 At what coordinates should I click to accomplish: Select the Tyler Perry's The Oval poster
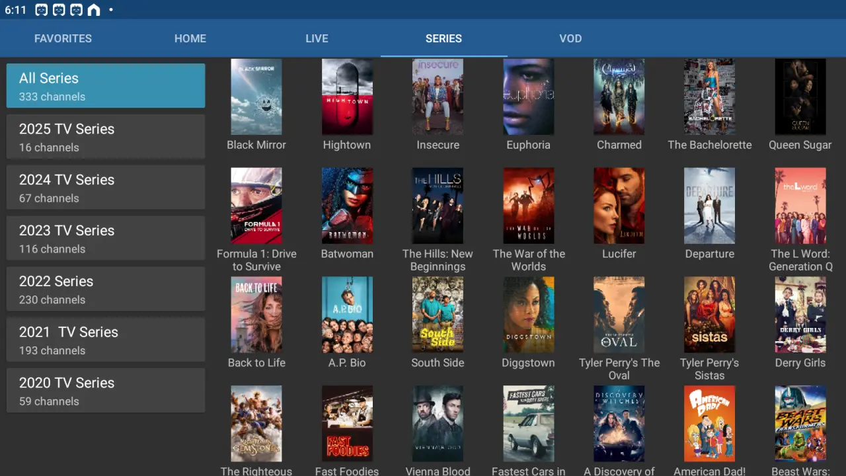(x=619, y=315)
